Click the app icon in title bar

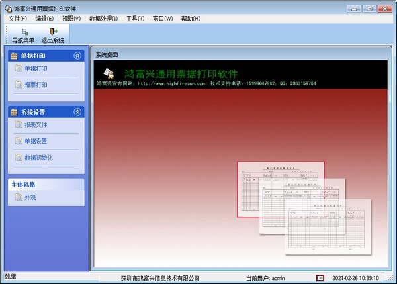coord(9,9)
